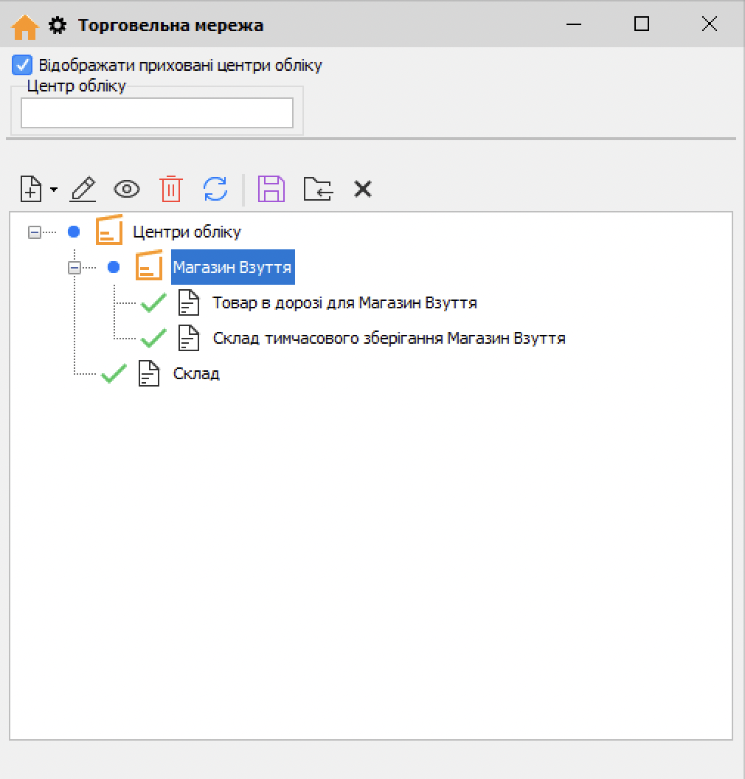Collapse the 'Магазин Взуття' tree node
Screen dimensions: 745x779
click(x=74, y=268)
